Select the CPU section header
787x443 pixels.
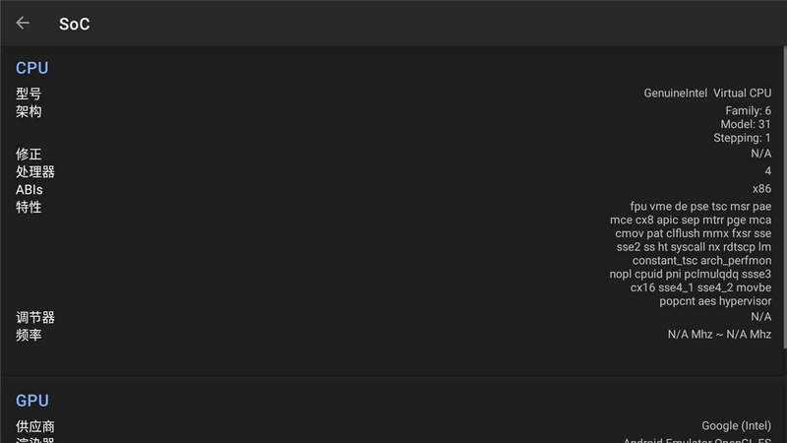(x=32, y=68)
